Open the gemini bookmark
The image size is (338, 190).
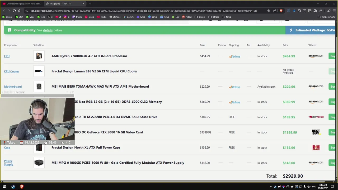128,17
